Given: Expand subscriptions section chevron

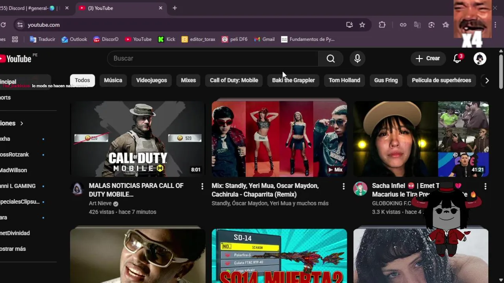Looking at the screenshot, I should pyautogui.click(x=21, y=123).
